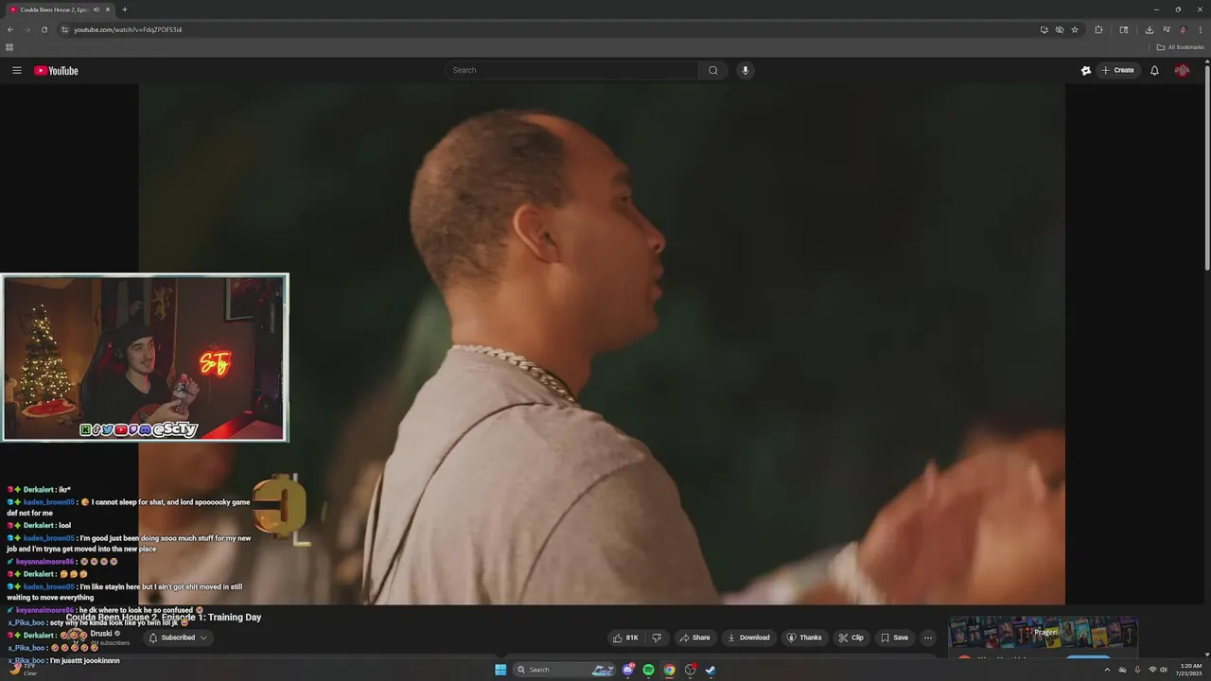Open the apps grid in bookmarks bar
1211x681 pixels.
click(9, 47)
